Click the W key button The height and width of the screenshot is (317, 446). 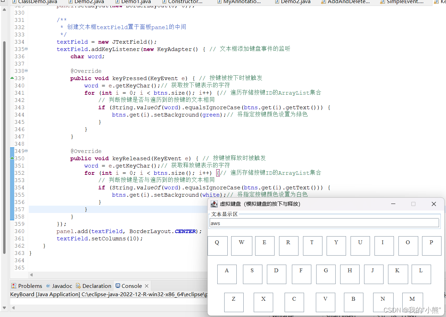241,246
